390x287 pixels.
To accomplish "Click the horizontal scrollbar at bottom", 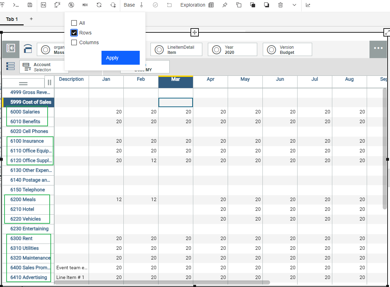I will click(162, 282).
